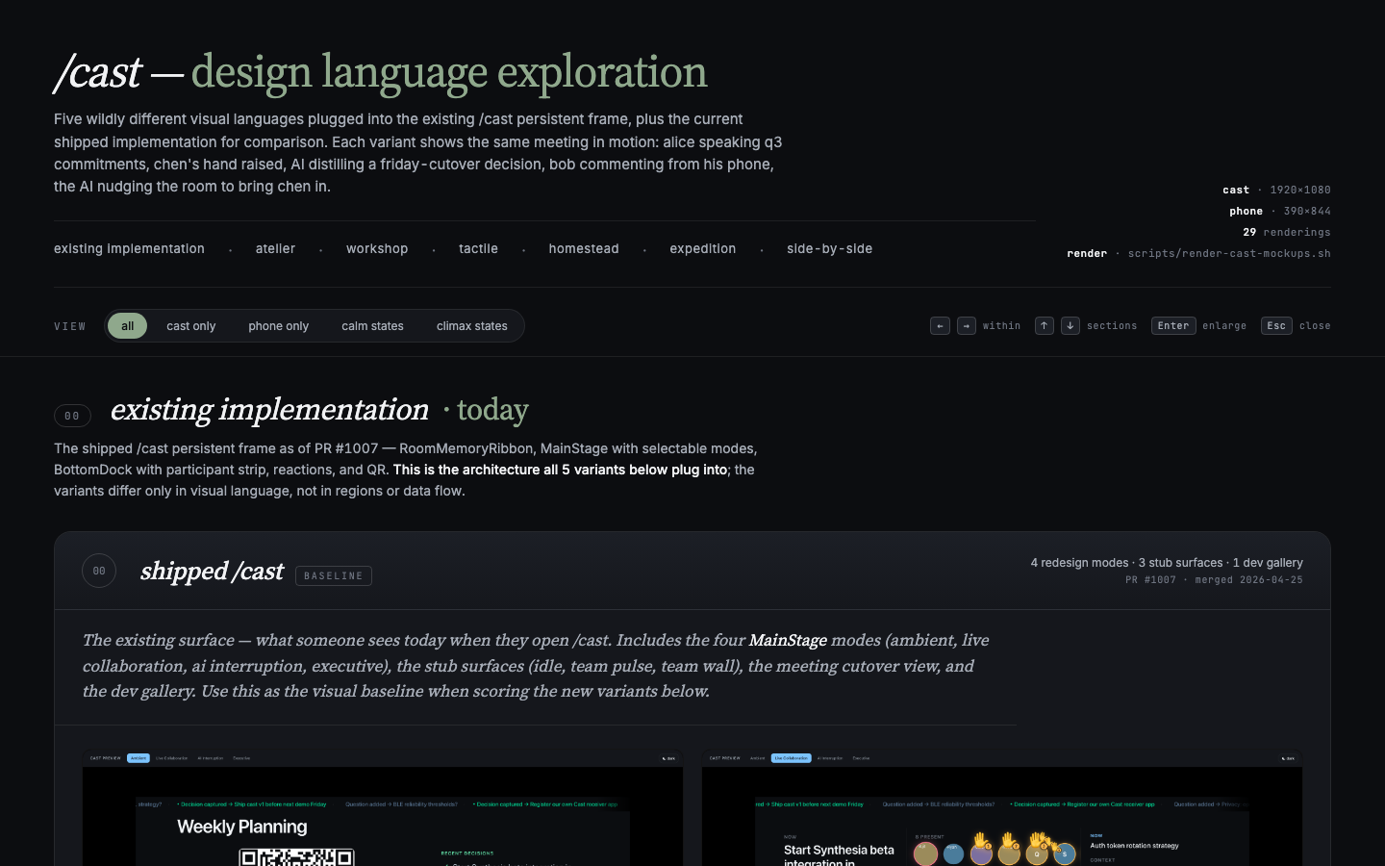Jump to the 'homestead' section
Viewport: 1385px width, 866px height.
[584, 248]
